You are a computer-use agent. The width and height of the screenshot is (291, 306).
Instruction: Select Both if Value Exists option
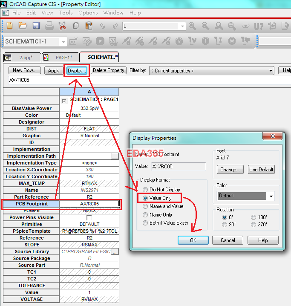[145, 223]
